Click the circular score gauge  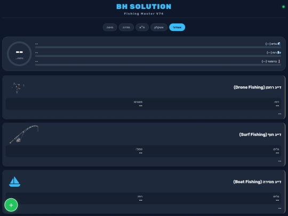point(19,54)
